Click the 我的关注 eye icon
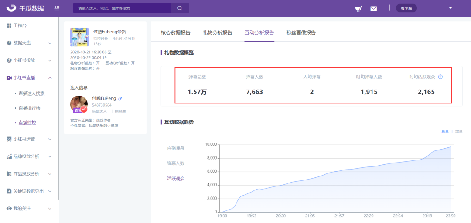 pos(9,208)
